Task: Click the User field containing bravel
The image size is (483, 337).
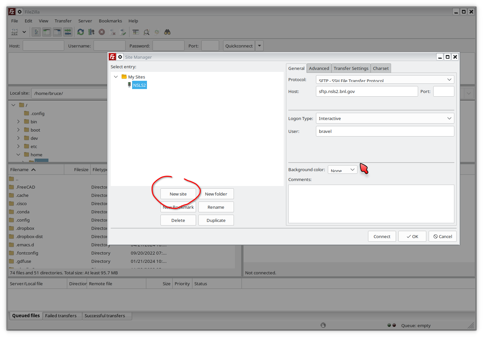Action: 385,131
